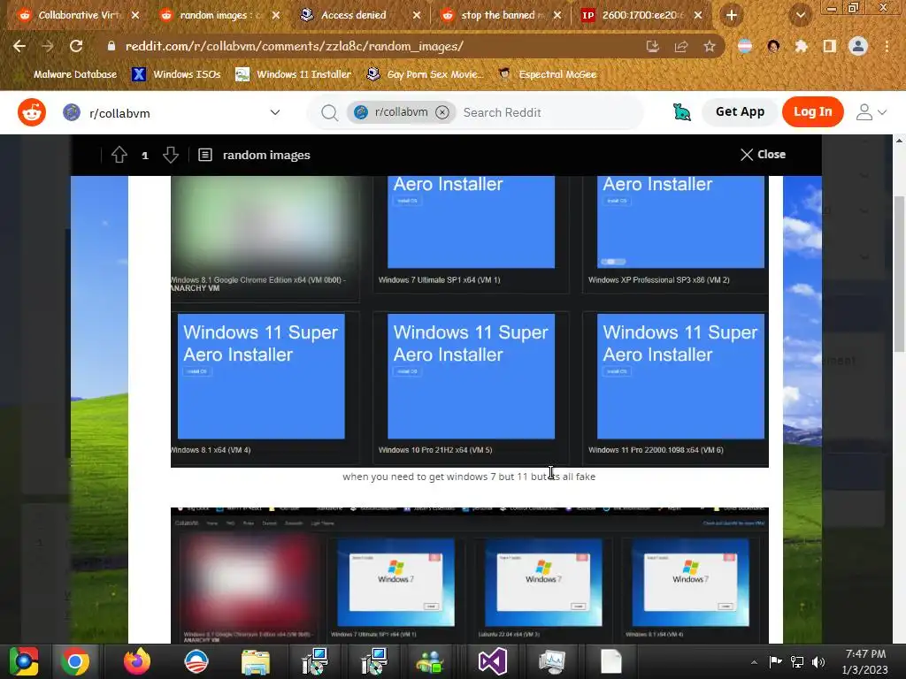906x679 pixels.
Task: Open the Obama logo app in taskbar
Action: pyautogui.click(x=196, y=661)
